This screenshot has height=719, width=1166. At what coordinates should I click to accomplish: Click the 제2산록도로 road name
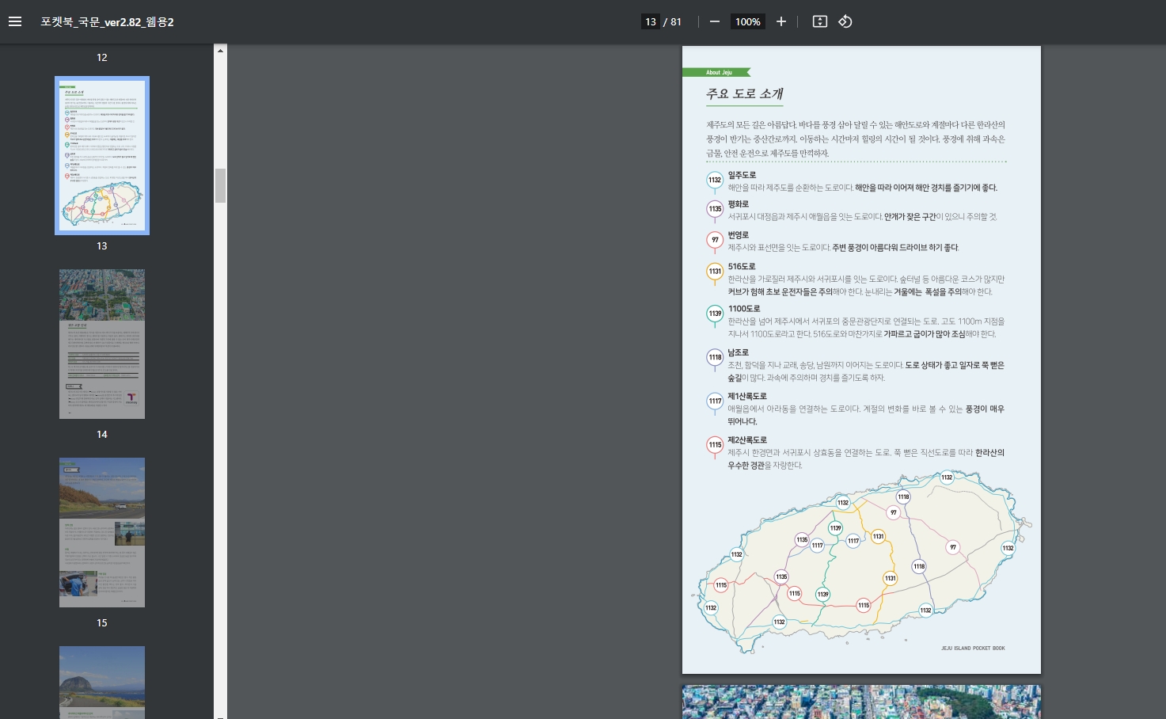(x=747, y=439)
